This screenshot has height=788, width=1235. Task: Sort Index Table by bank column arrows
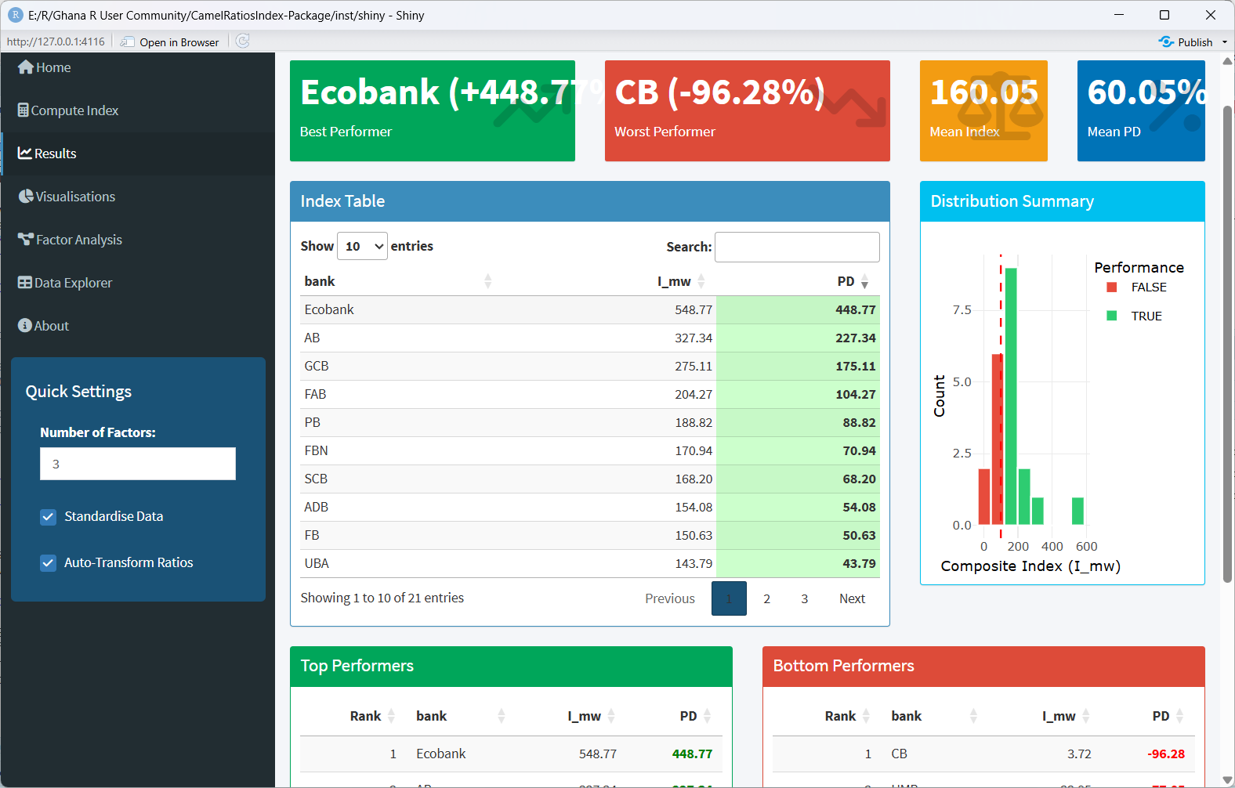(x=487, y=281)
